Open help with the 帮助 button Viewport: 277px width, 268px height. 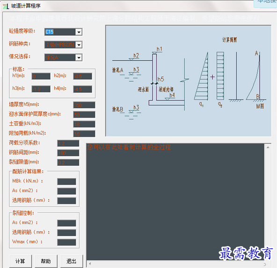[x=46, y=261]
